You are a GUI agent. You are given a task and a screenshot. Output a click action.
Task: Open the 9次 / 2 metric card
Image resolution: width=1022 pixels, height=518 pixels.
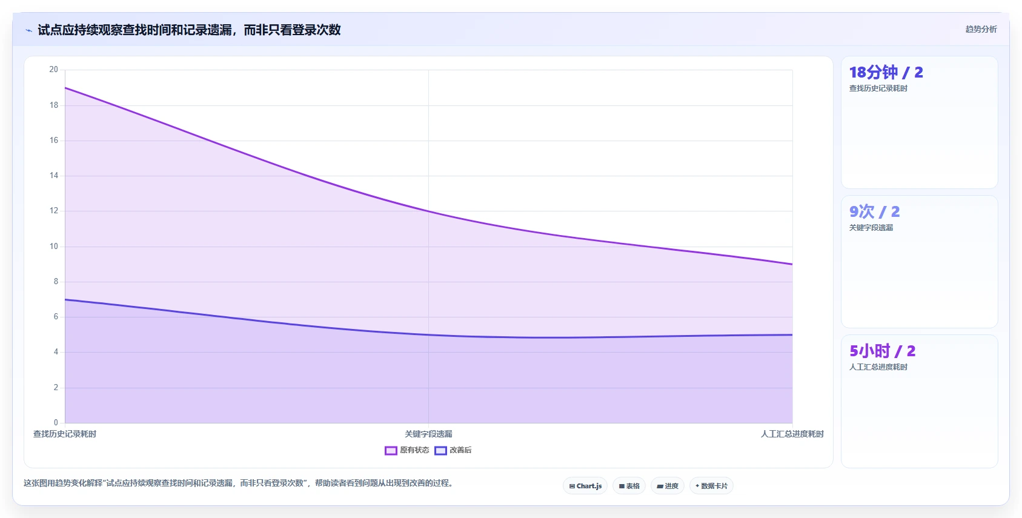point(919,262)
